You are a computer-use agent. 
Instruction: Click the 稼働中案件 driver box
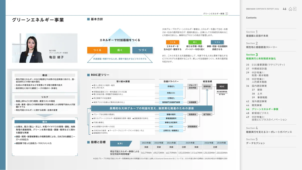click(171, 114)
